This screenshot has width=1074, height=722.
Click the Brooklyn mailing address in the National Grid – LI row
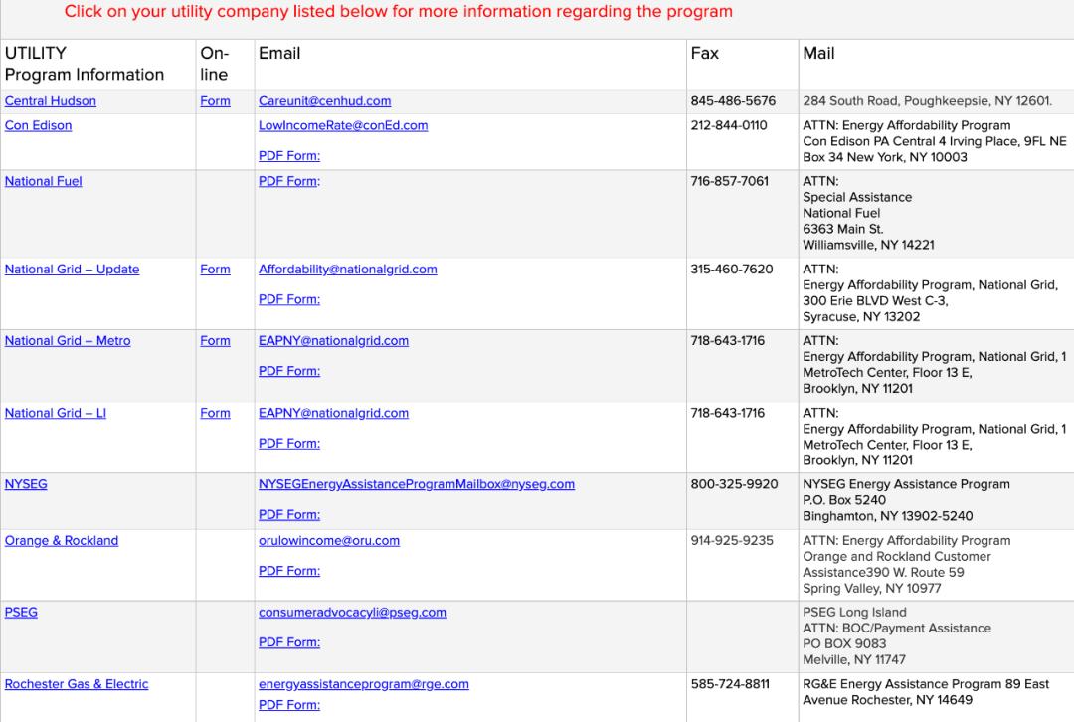point(934,437)
